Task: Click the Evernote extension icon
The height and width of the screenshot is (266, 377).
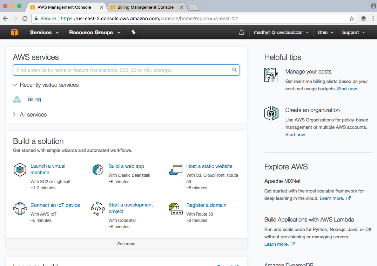Action: click(363, 19)
